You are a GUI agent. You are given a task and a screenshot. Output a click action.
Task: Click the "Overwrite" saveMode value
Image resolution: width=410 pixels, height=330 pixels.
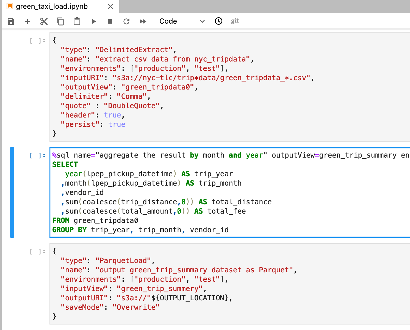point(136,307)
